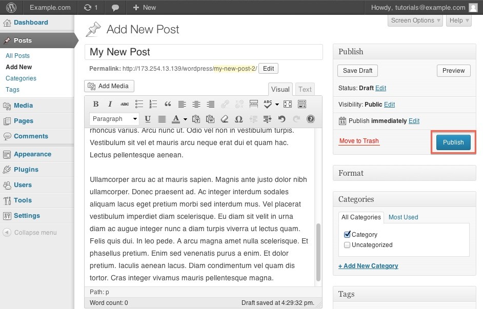The height and width of the screenshot is (309, 483).
Task: Click the Insert More tag icon
Action: (253, 104)
